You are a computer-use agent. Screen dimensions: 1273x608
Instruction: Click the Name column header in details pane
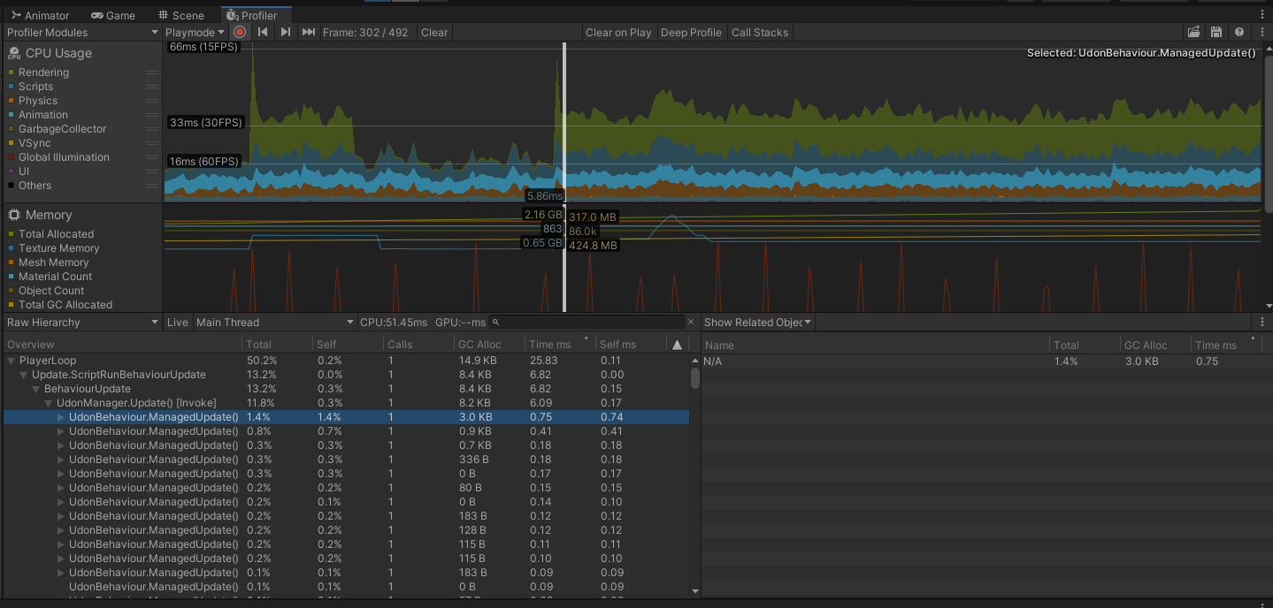[875, 345]
